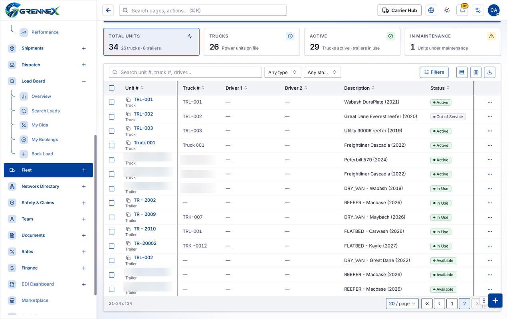Tick the select-all header checkbox
Viewport: 511px width, 319px height.
[112, 88]
